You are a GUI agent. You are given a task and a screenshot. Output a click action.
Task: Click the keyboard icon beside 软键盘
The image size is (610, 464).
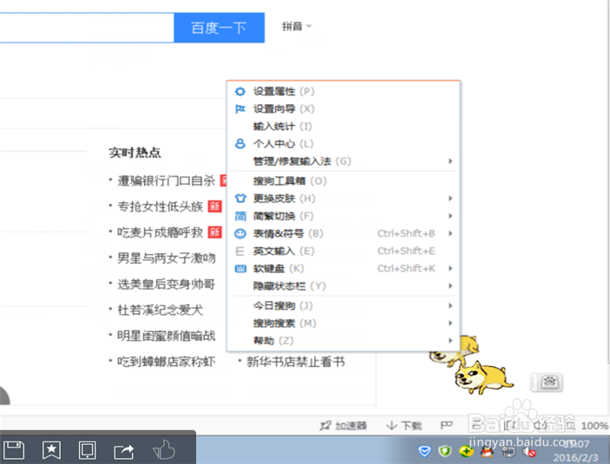coord(240,268)
